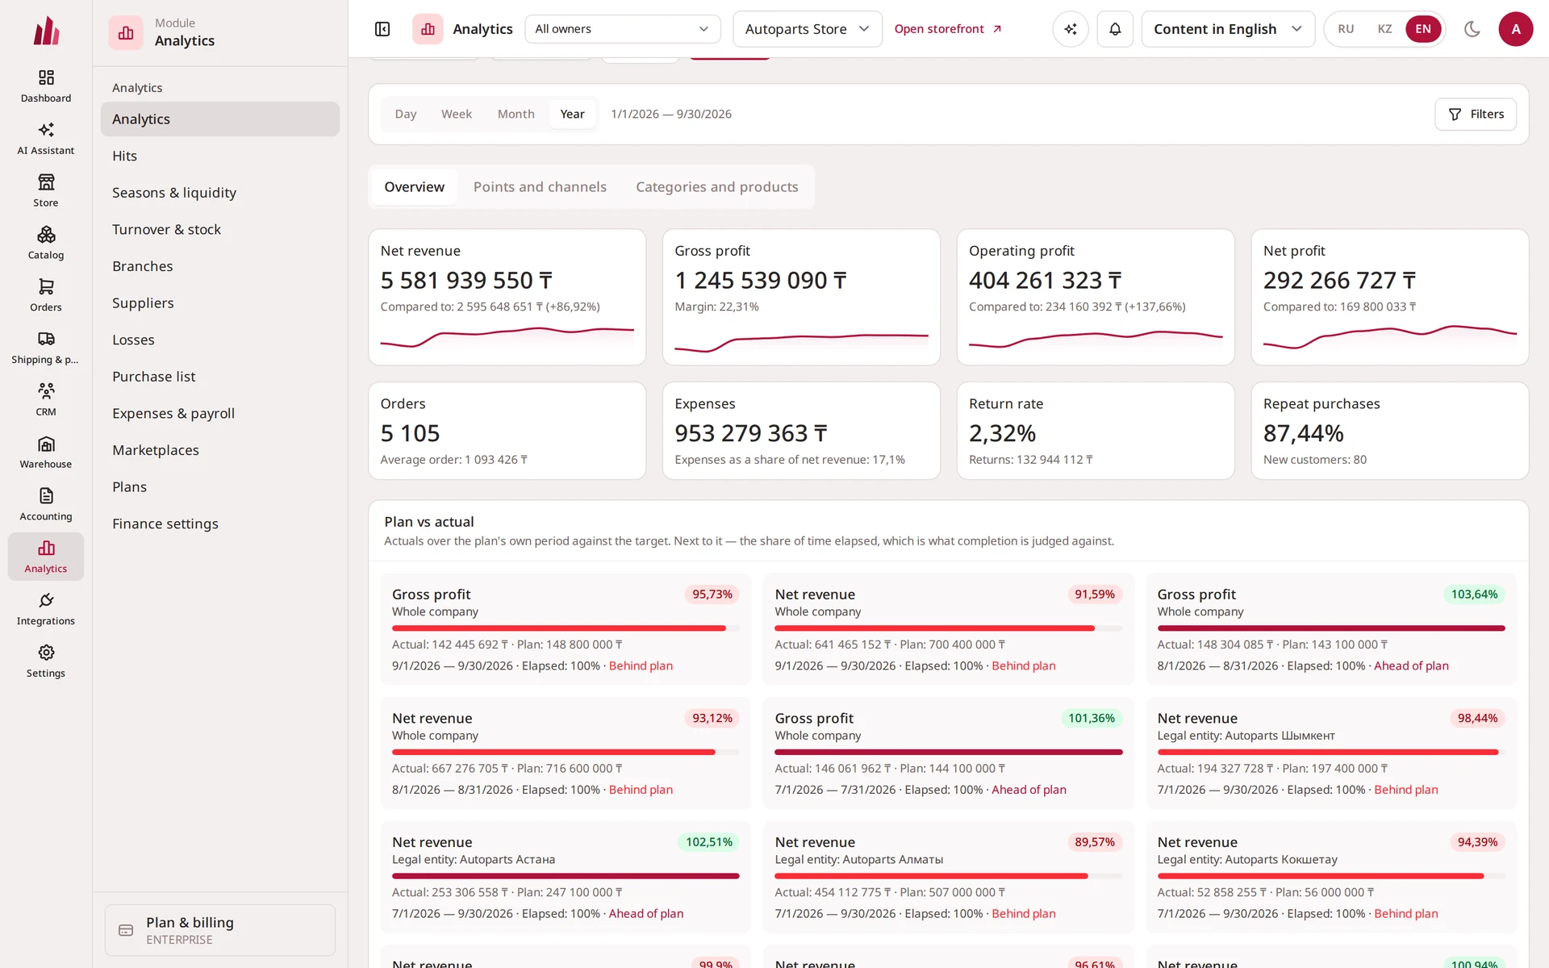Click the date range 1/1/2026 — 9/30/2026
The image size is (1549, 968).
[x=671, y=114]
